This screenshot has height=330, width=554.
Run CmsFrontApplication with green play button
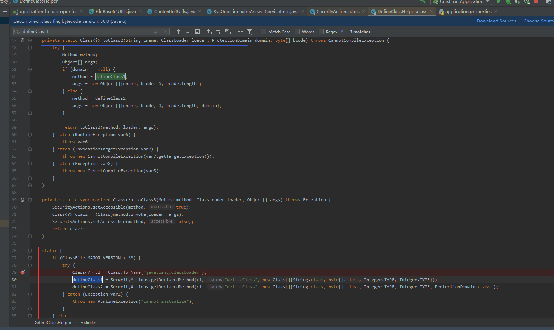[x=499, y=2]
